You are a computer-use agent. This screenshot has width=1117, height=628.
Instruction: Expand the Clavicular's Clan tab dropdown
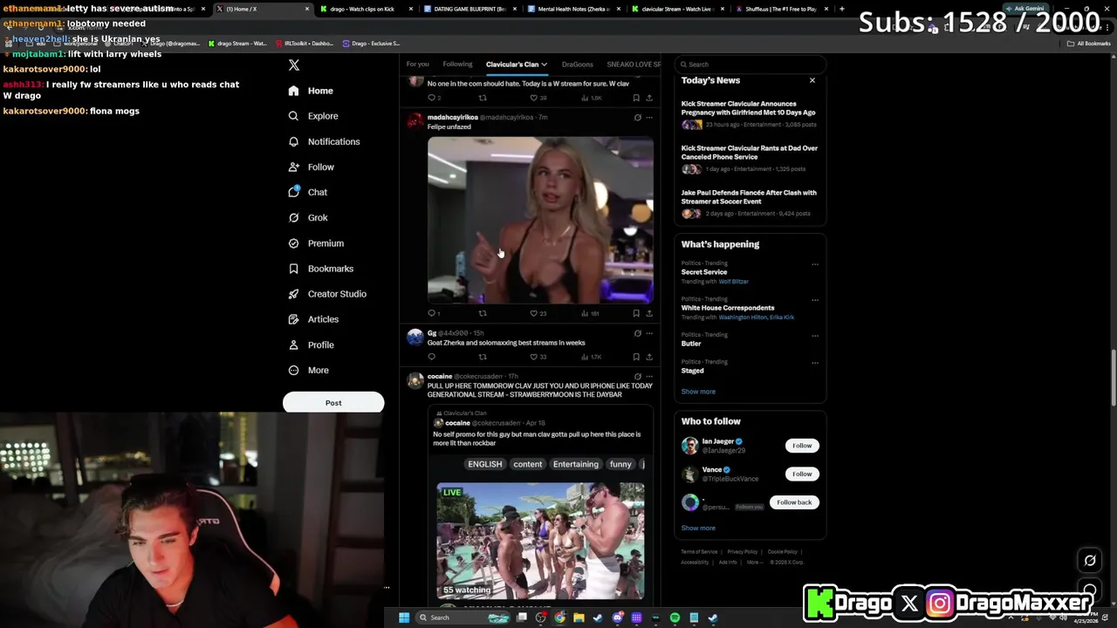point(544,65)
